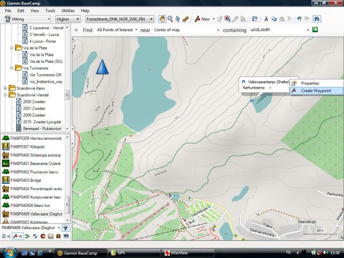Image resolution: width=344 pixels, height=258 pixels.
Task: Select FINBP0403 Bridge in waypoint list
Action: (x=25, y=181)
